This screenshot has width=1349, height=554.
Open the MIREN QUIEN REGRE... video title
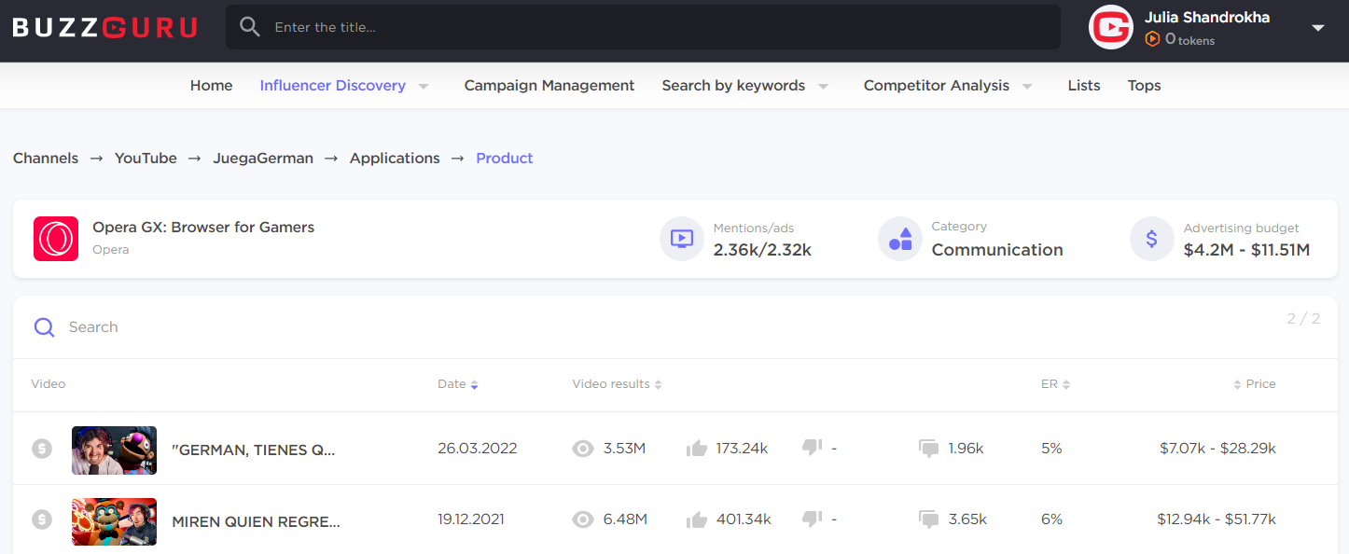click(x=257, y=521)
